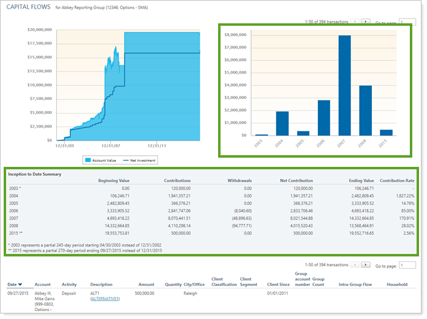Click bottom next page arrow above table
The width and height of the screenshot is (427, 319).
coord(366,265)
